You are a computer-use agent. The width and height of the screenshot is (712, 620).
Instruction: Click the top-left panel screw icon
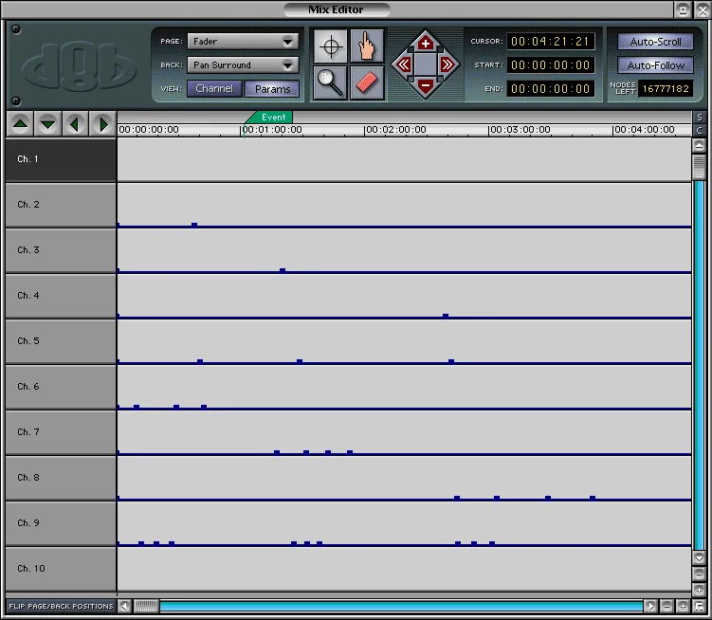tap(16, 29)
